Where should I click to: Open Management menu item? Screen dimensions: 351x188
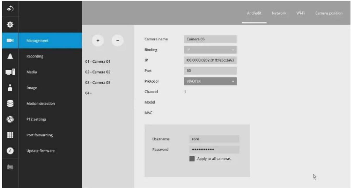[x=50, y=40]
